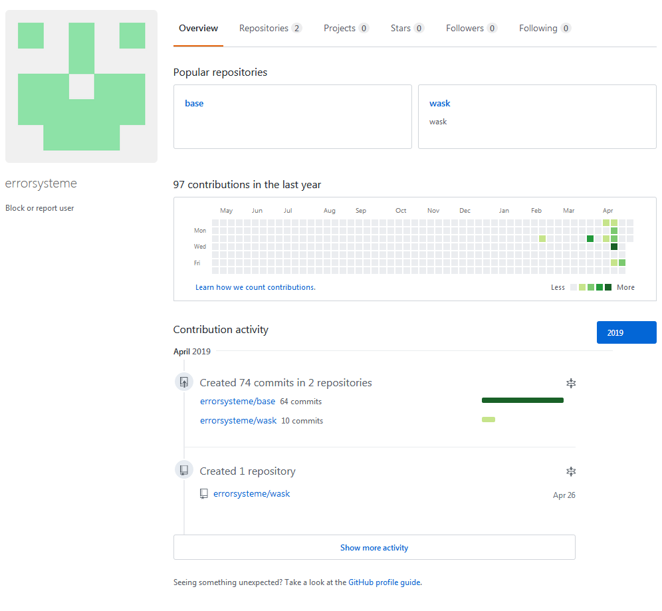Click the repo icon beside errorsysteme/wask
Screen dimensions: 662x611
point(204,494)
